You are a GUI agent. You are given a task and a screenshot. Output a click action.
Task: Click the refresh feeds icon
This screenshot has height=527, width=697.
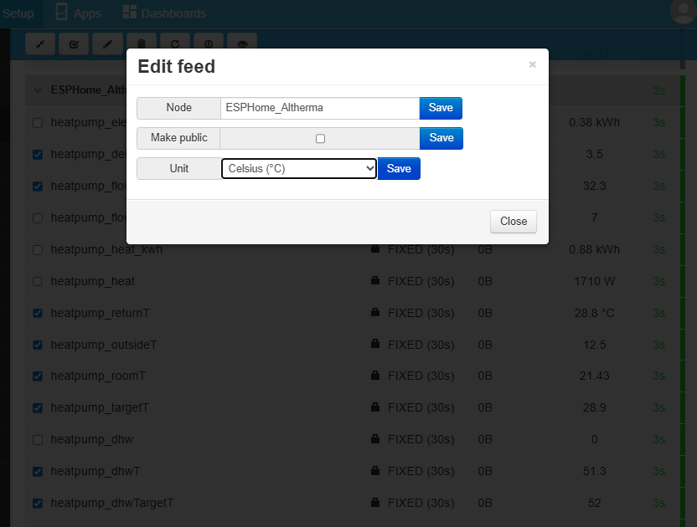pyautogui.click(x=174, y=43)
